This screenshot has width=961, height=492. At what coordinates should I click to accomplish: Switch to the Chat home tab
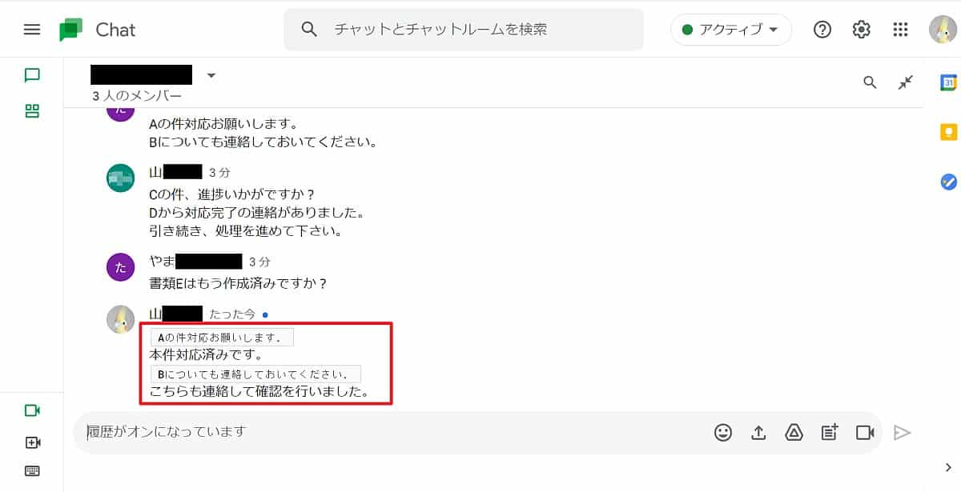coord(33,74)
